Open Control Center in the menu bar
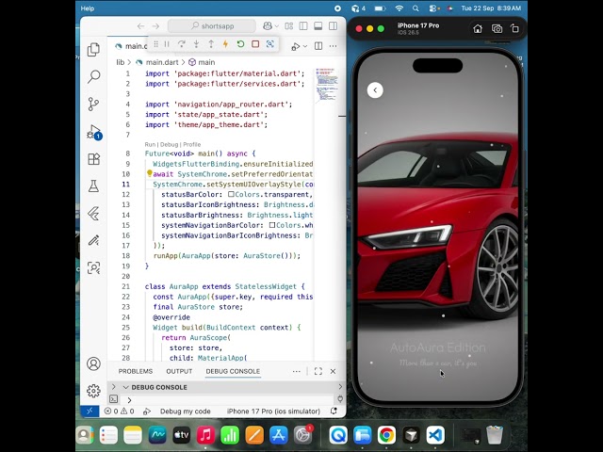The width and height of the screenshot is (603, 452). pyautogui.click(x=433, y=8)
